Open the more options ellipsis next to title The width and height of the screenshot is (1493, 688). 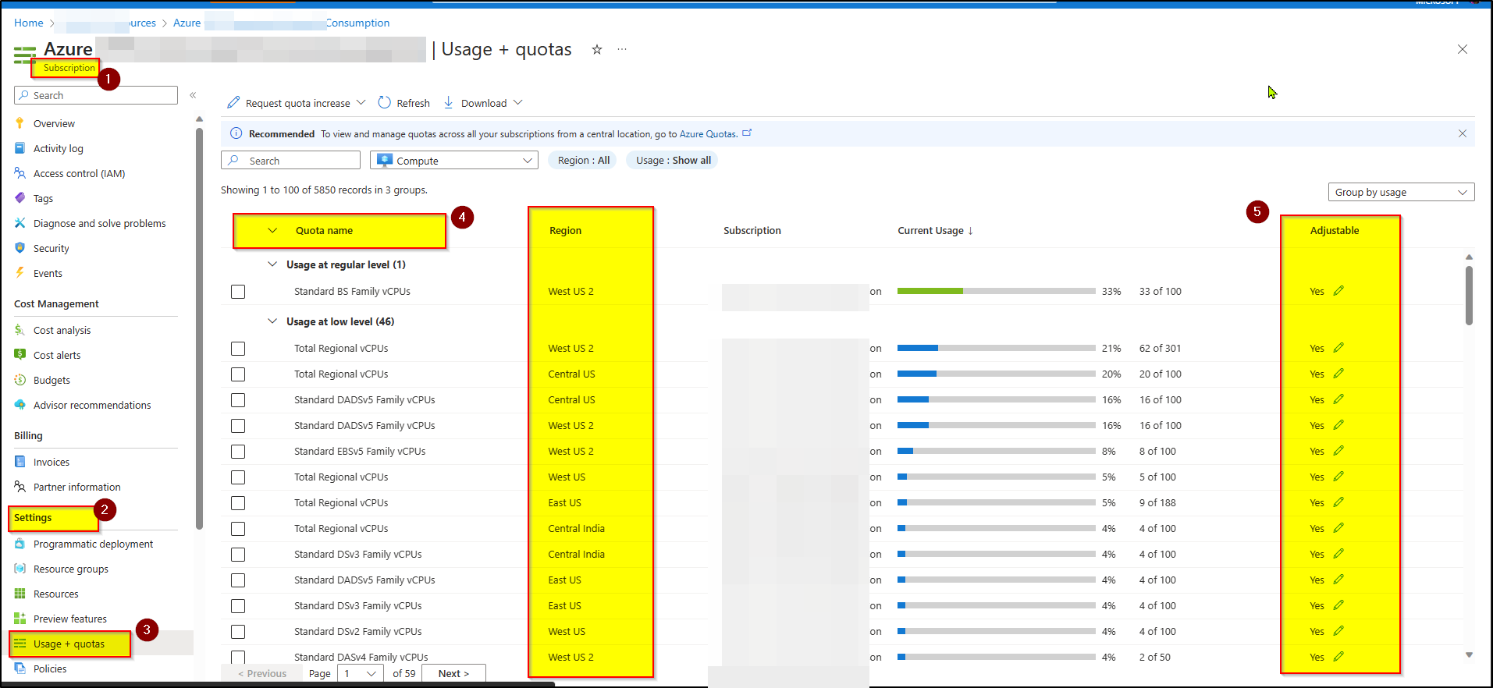pos(622,49)
